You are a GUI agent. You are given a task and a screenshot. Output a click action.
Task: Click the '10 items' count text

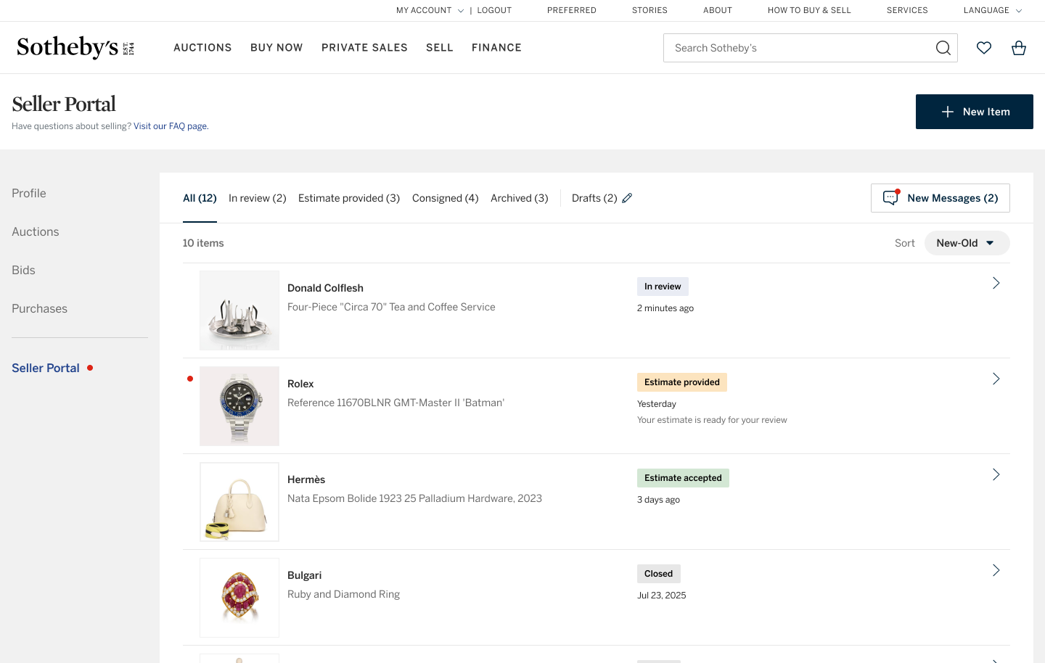203,243
